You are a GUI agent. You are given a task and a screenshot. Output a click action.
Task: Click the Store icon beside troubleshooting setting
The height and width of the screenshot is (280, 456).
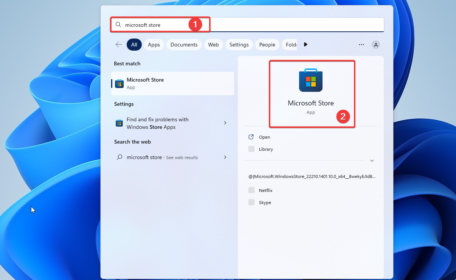(x=119, y=123)
